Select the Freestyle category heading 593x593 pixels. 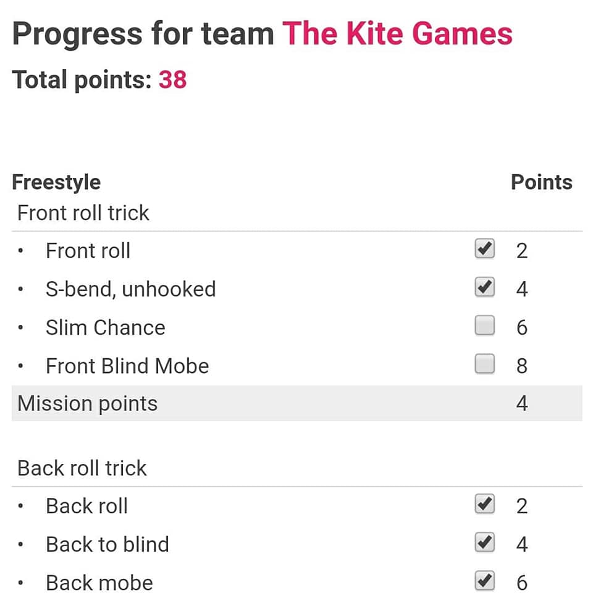(56, 183)
